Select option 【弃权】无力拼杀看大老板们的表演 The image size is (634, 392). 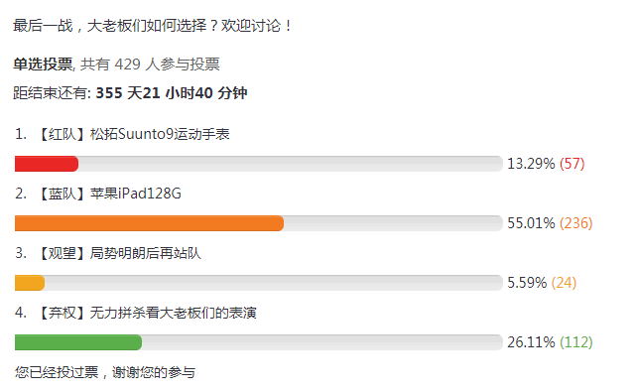(147, 313)
